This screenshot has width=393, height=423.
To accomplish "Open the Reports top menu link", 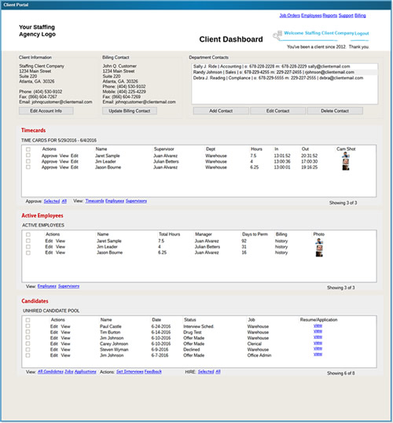I will [x=330, y=16].
